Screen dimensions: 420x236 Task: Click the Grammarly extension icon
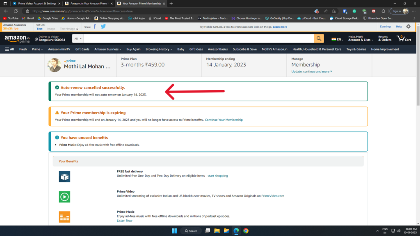(354, 11)
